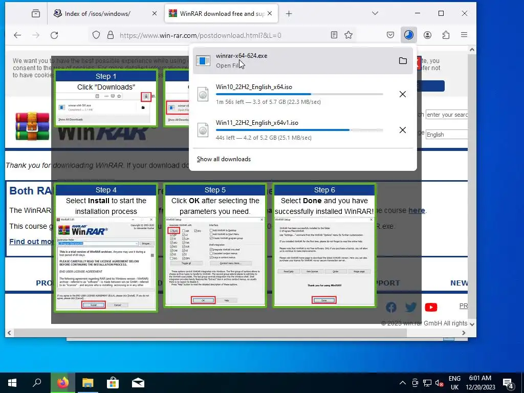Image resolution: width=524 pixels, height=393 pixels.
Task: Click the 'Find out more' link
Action: (31, 242)
